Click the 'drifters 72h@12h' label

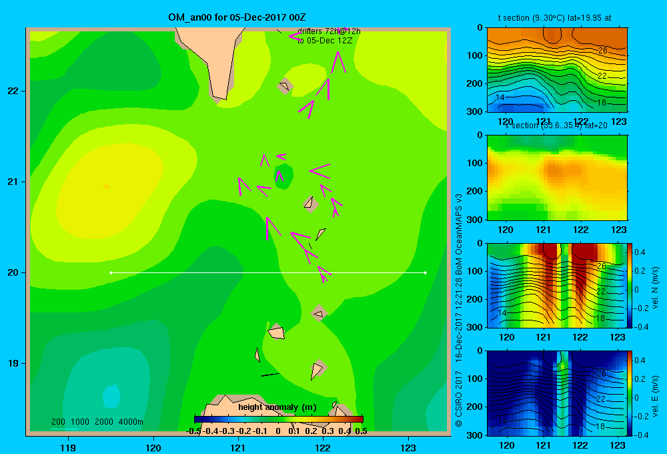click(x=329, y=31)
